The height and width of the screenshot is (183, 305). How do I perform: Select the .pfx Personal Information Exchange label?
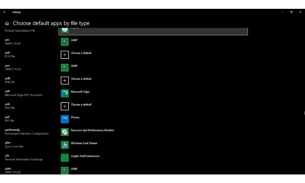[x=24, y=157]
